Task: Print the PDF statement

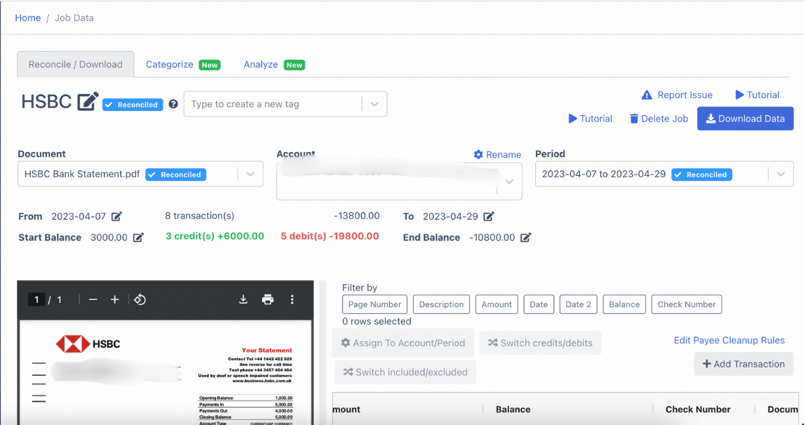Action: pyautogui.click(x=268, y=299)
